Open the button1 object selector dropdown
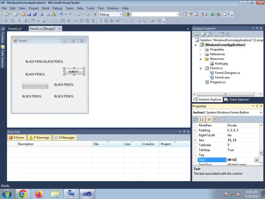This screenshot has height=199, width=265. tap(261, 112)
